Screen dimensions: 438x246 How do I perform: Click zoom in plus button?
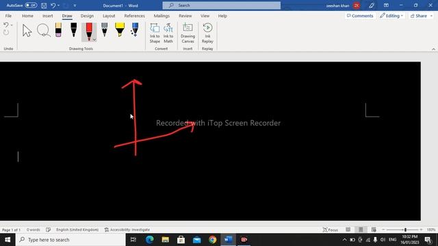point(421,230)
